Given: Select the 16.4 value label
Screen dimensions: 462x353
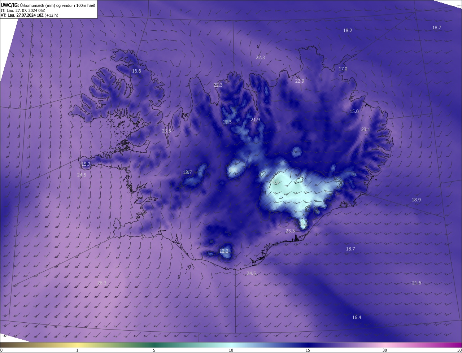Looking at the screenshot, I should coord(357,317).
